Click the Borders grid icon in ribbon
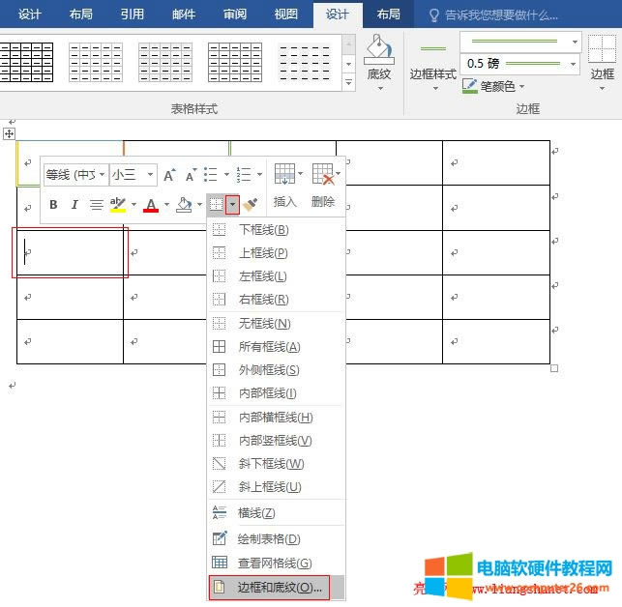622x607 pixels. click(602, 48)
